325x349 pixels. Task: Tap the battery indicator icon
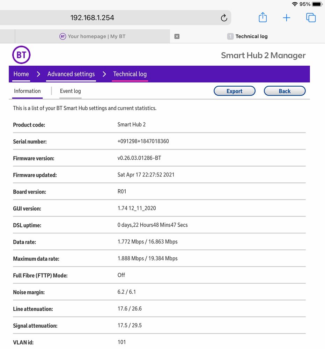pos(317,4)
